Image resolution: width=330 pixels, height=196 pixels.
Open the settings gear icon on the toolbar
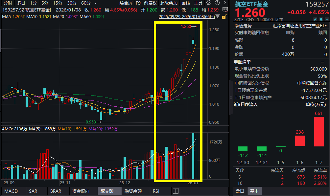pyautogui.click(x=209, y=3)
